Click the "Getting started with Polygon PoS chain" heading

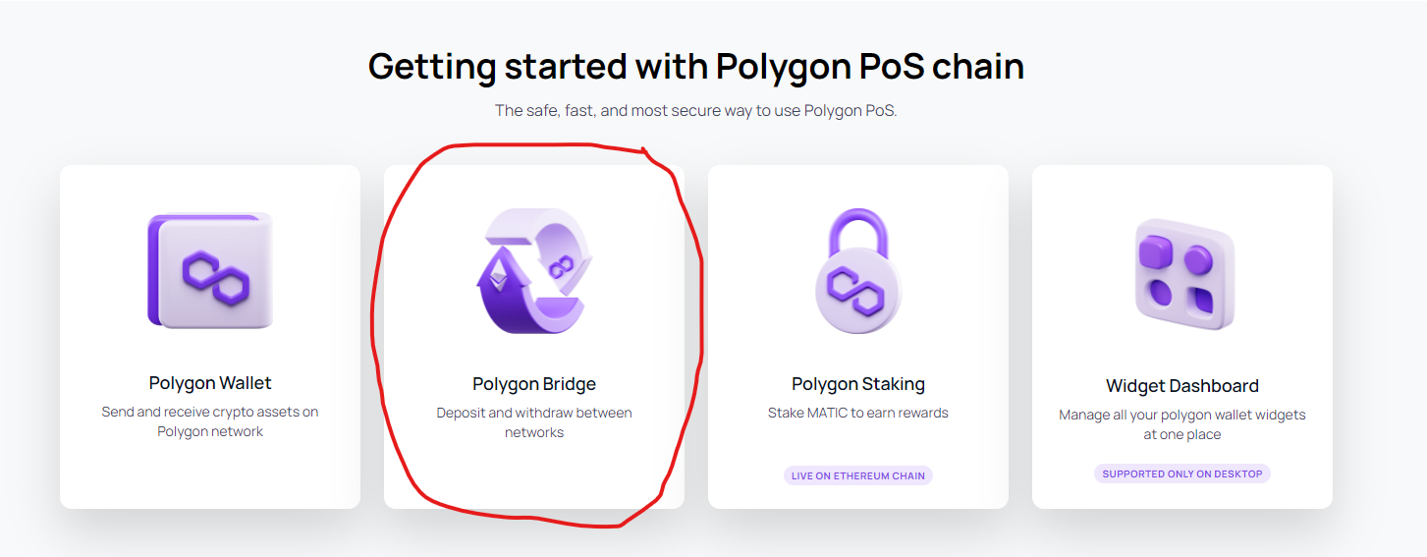click(x=696, y=66)
